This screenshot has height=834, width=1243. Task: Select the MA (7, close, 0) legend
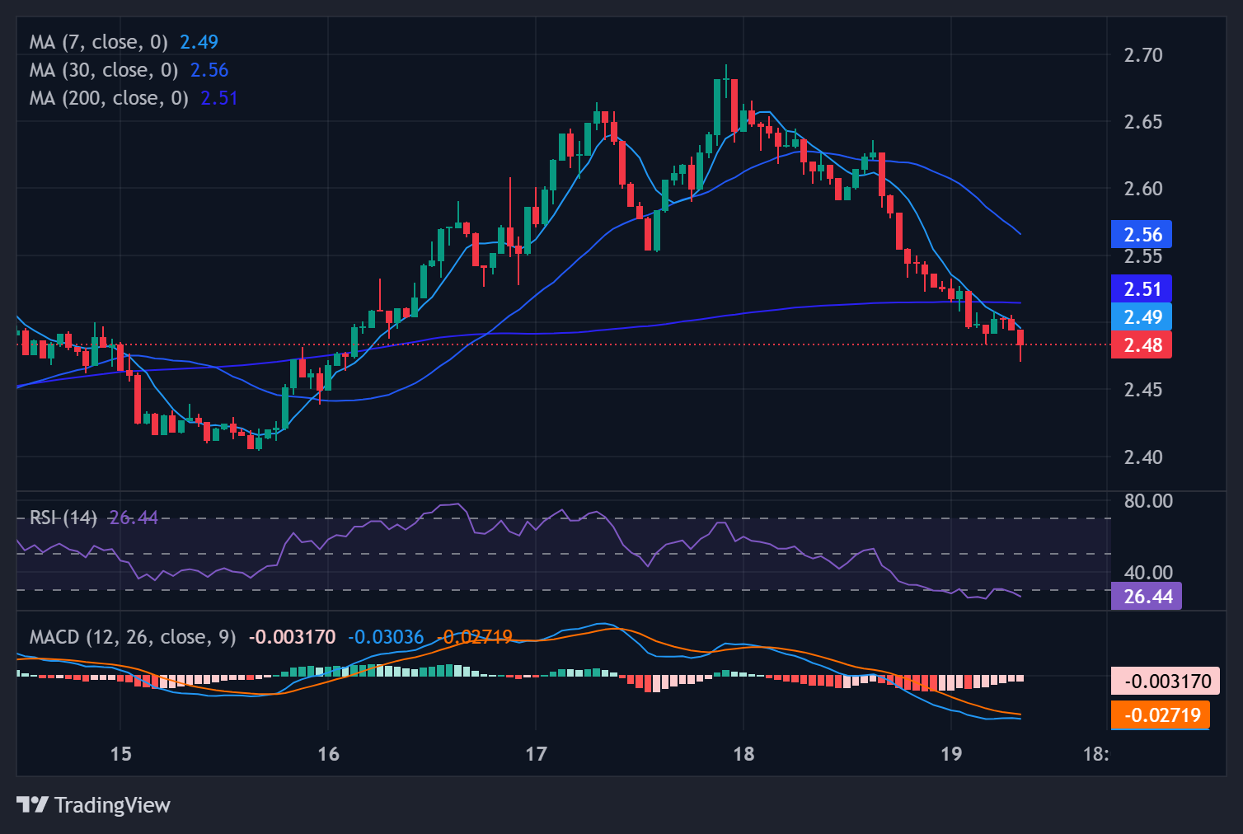(98, 42)
